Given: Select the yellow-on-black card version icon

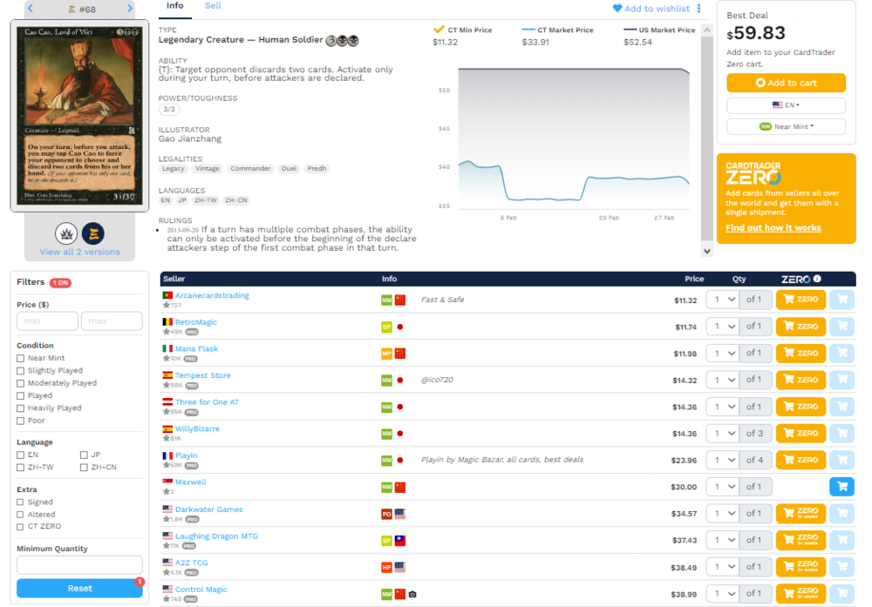Looking at the screenshot, I should pyautogui.click(x=92, y=233).
